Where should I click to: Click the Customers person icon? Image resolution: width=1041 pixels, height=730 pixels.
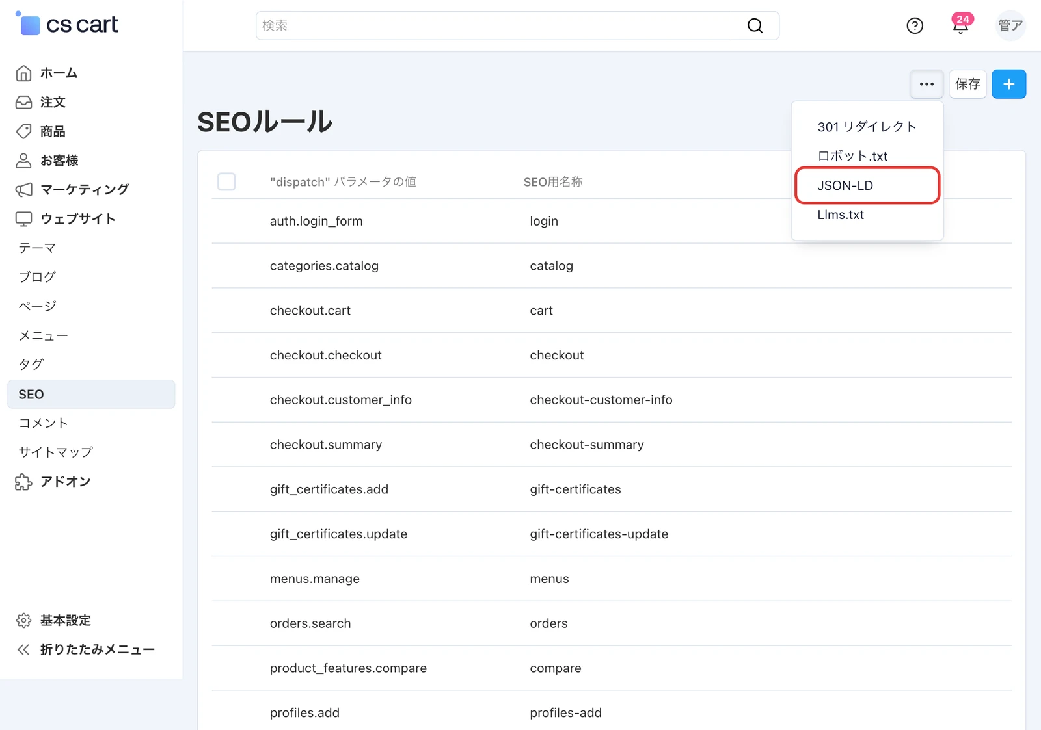[23, 161]
